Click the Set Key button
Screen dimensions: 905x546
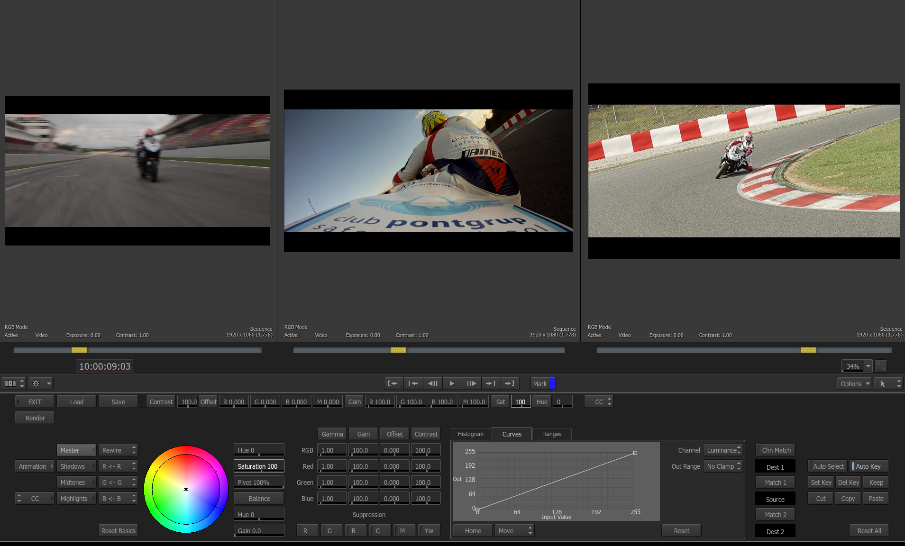pyautogui.click(x=821, y=482)
